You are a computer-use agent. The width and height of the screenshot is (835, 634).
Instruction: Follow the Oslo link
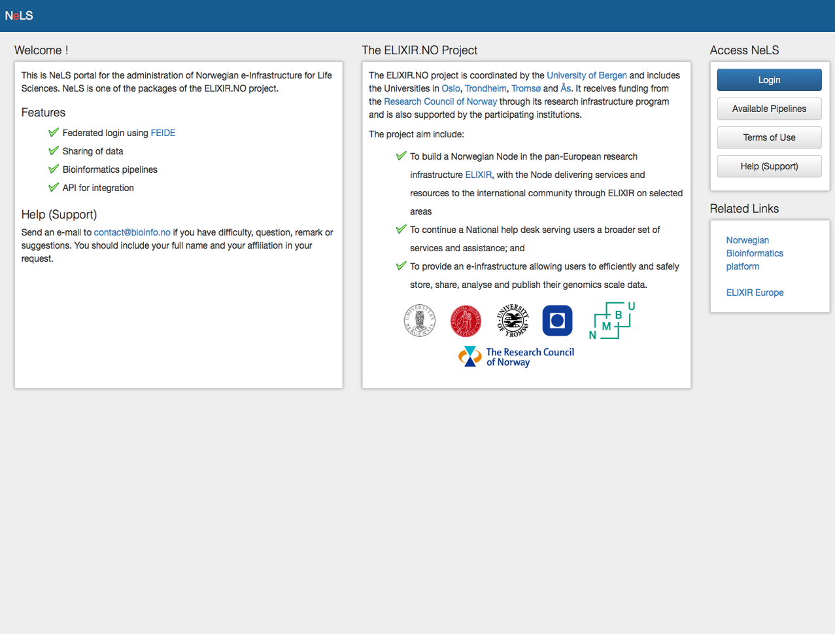[451, 88]
